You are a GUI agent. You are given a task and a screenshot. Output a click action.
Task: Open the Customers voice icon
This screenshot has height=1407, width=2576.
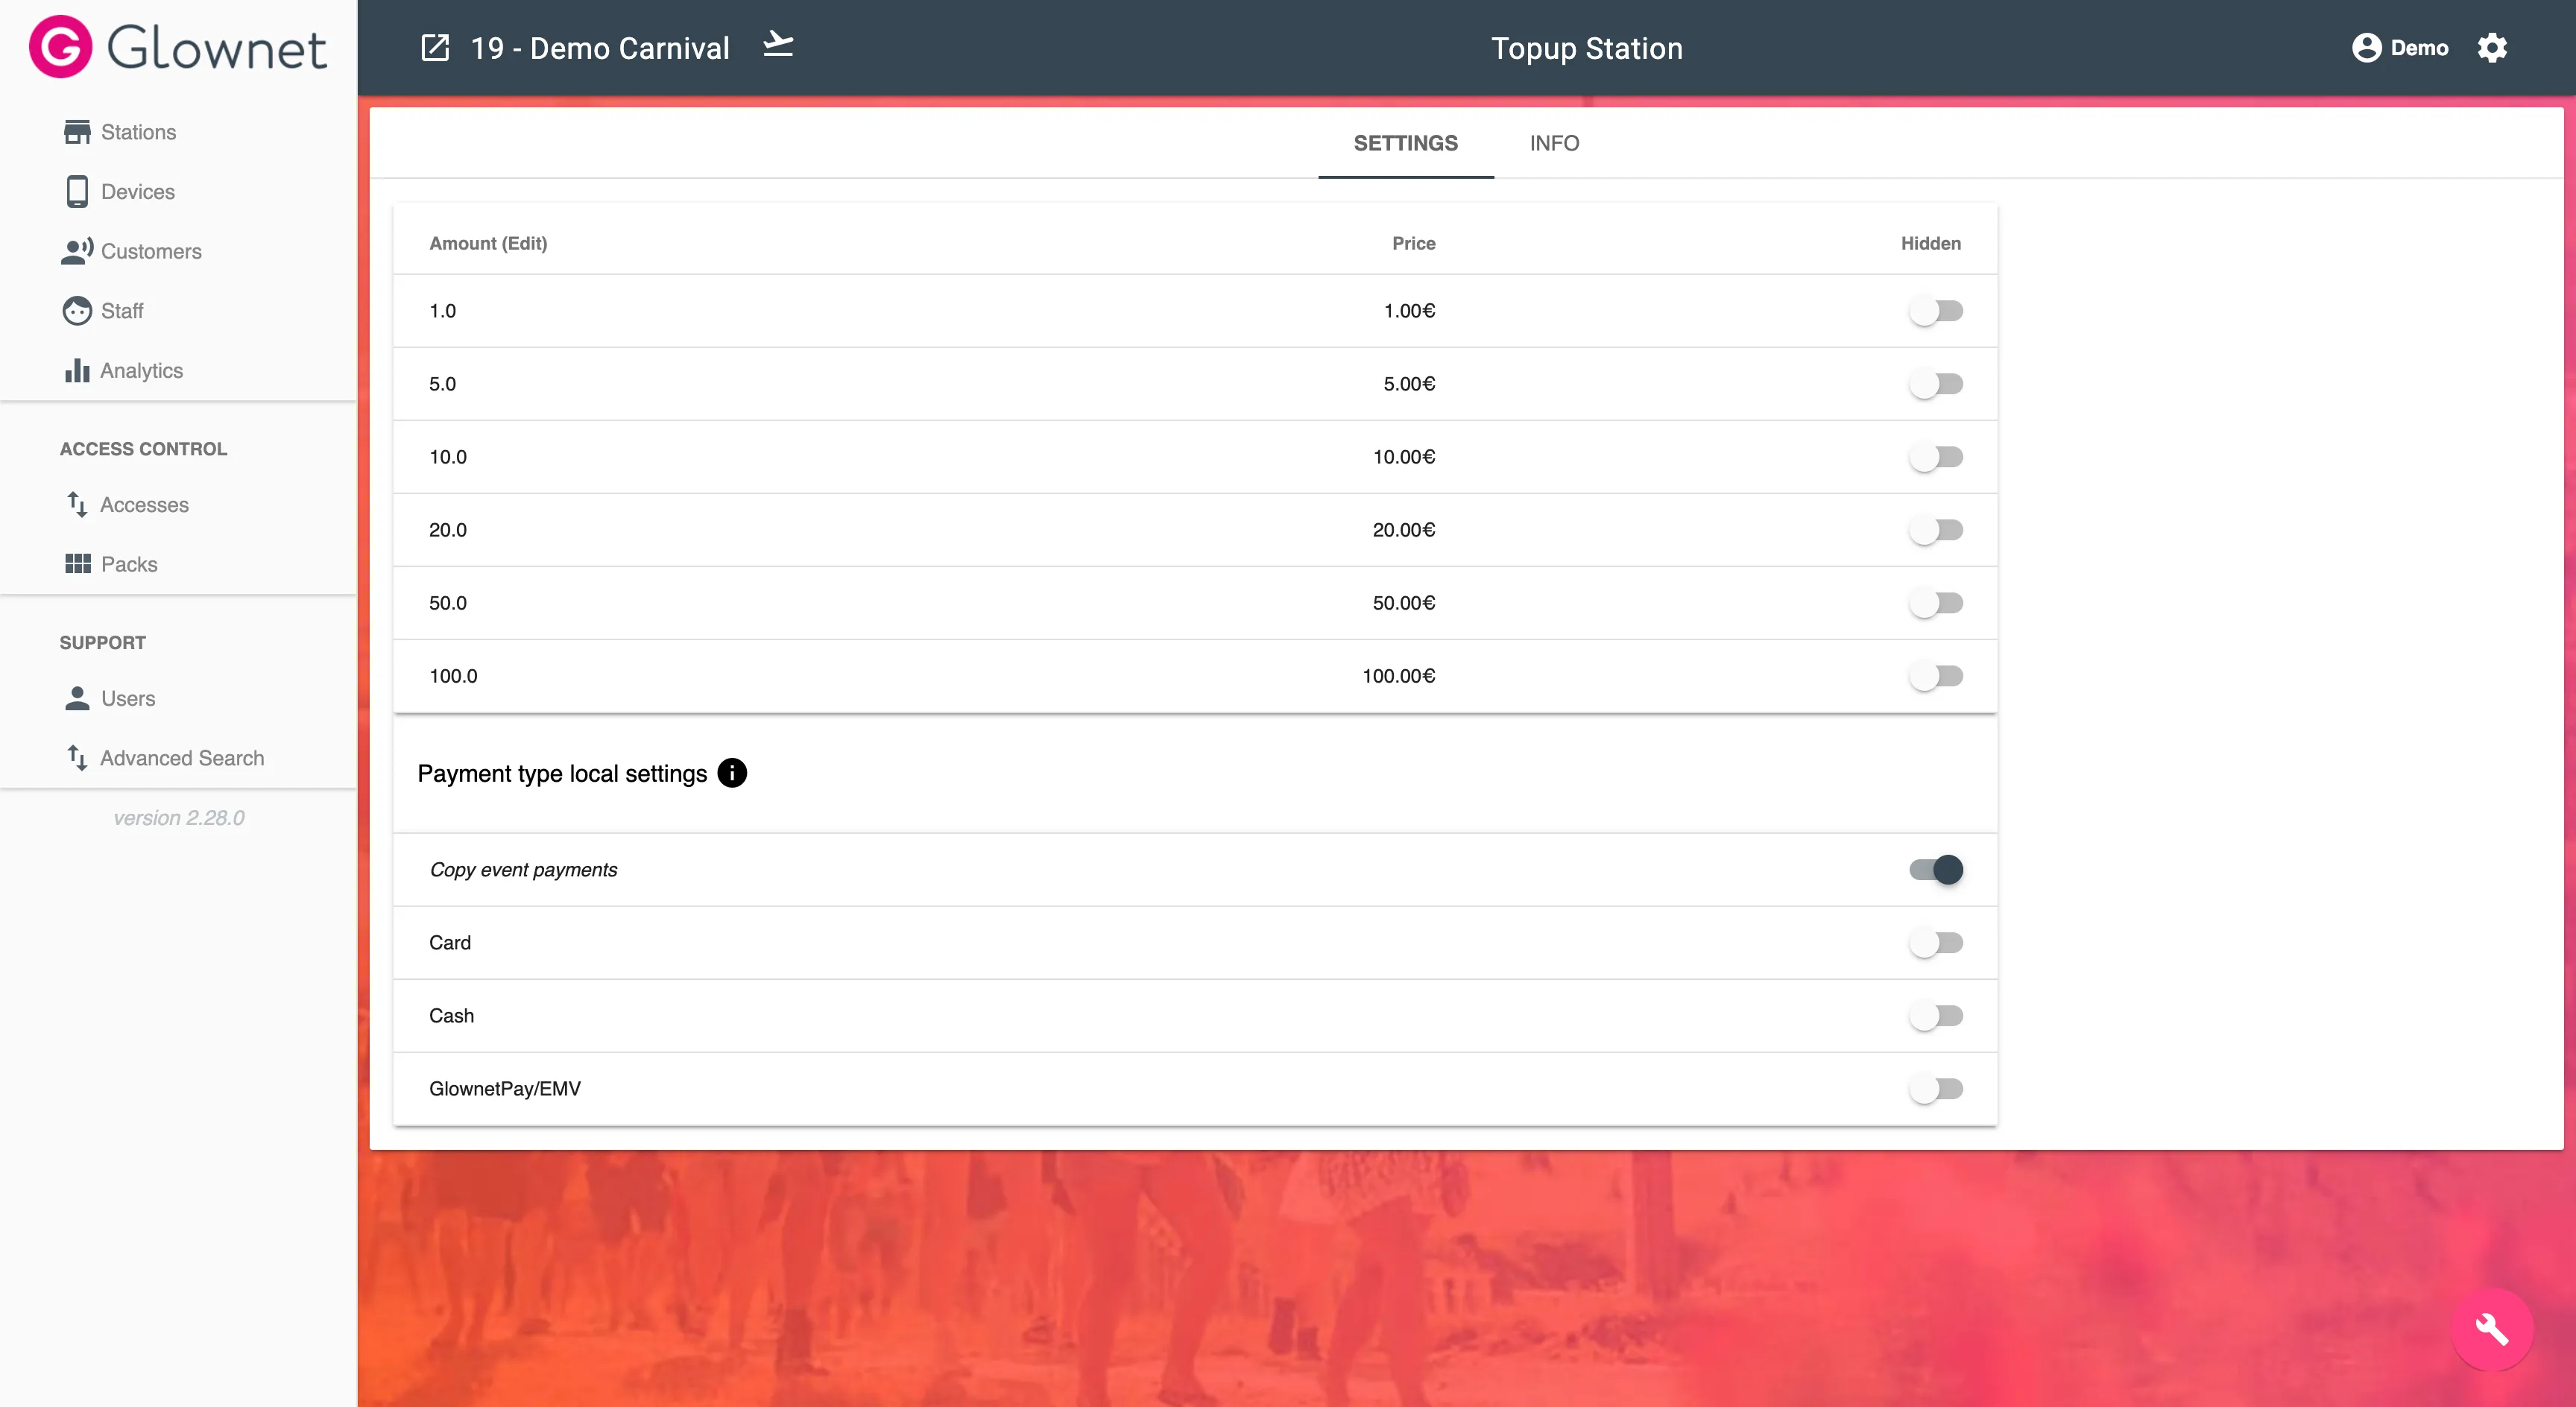click(77, 251)
